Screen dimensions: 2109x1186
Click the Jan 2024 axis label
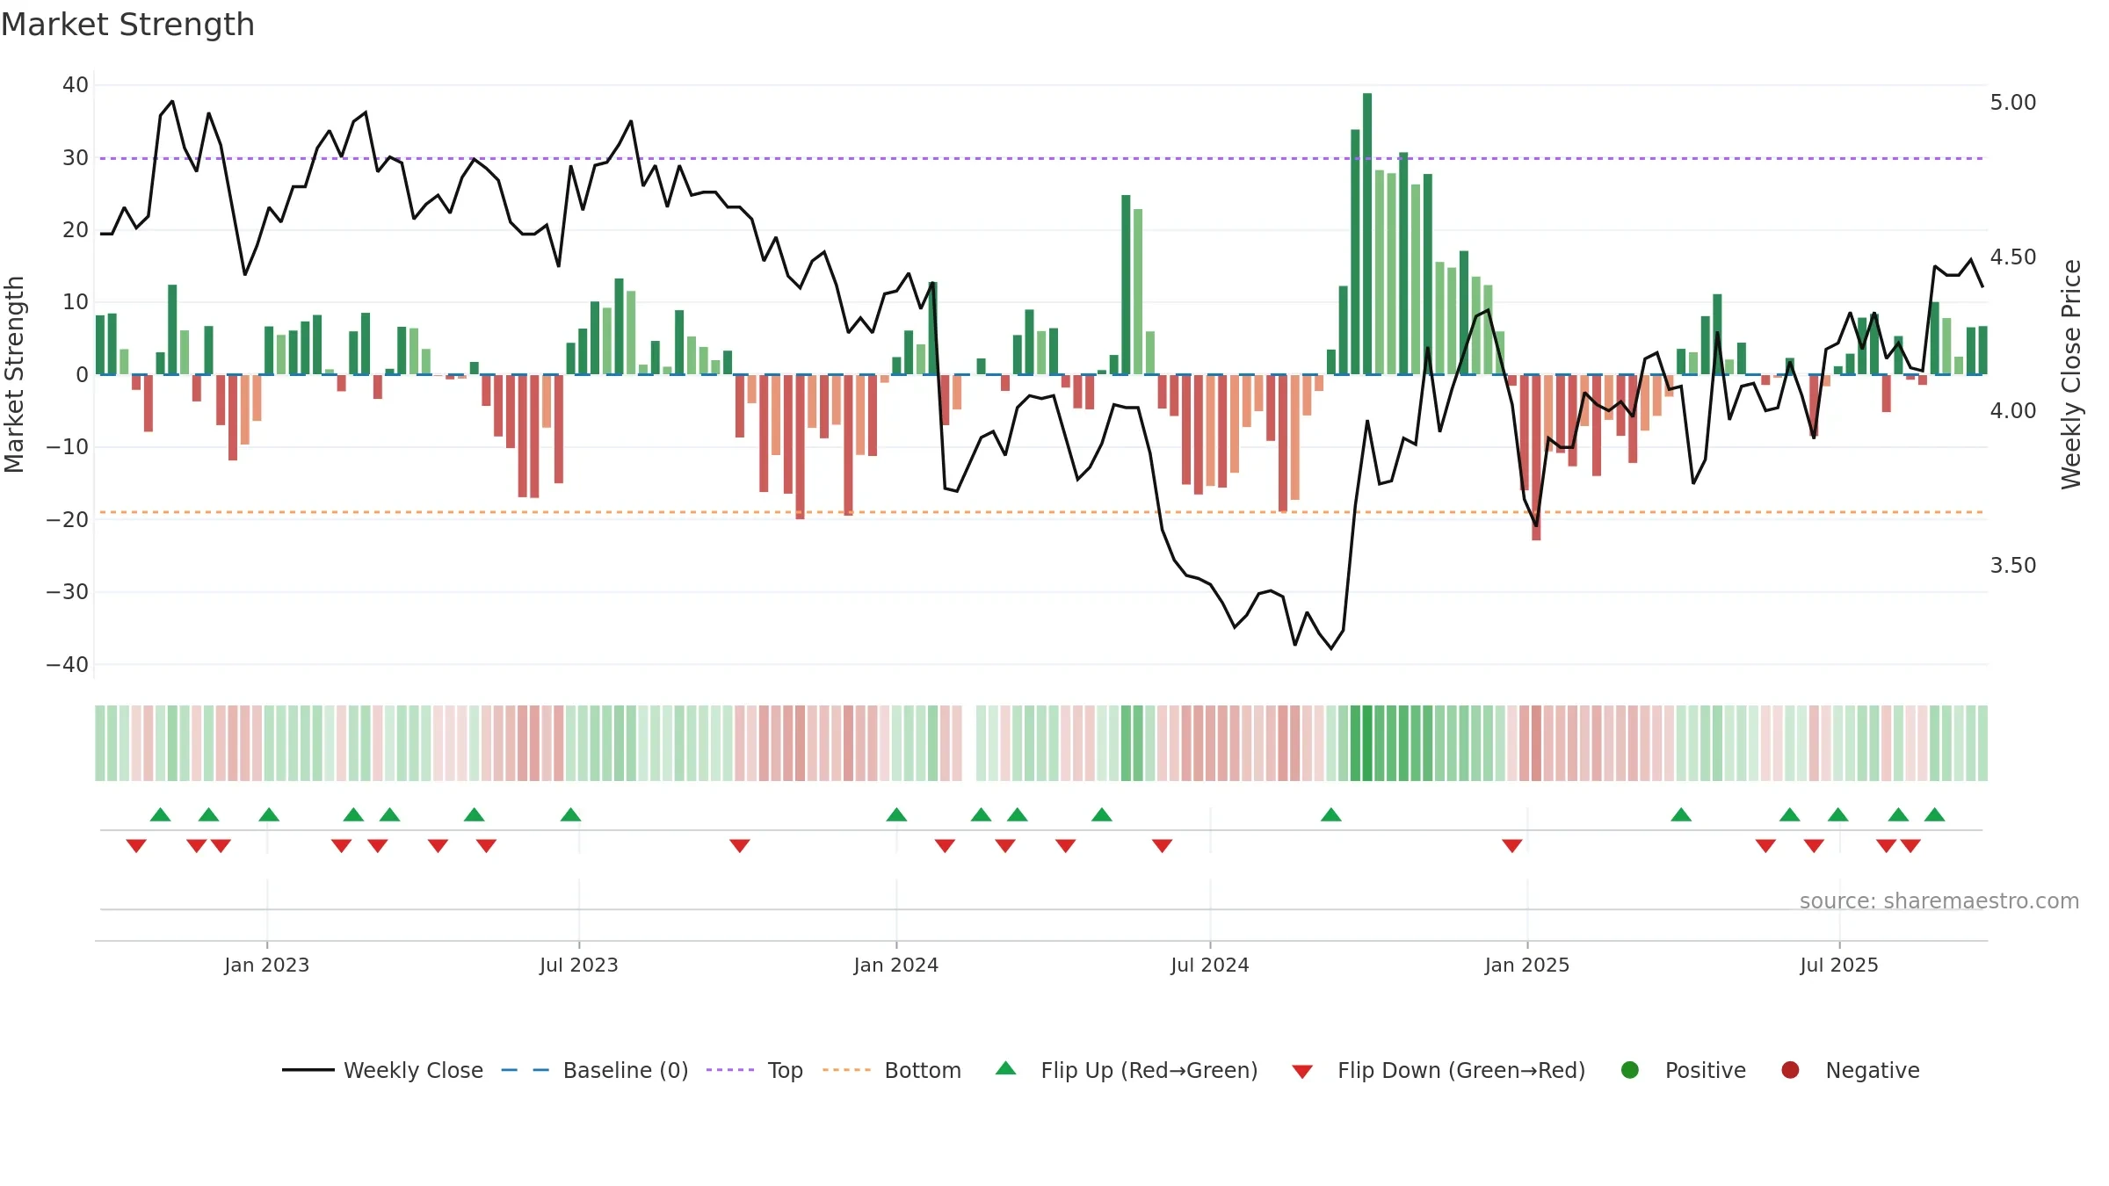[896, 965]
